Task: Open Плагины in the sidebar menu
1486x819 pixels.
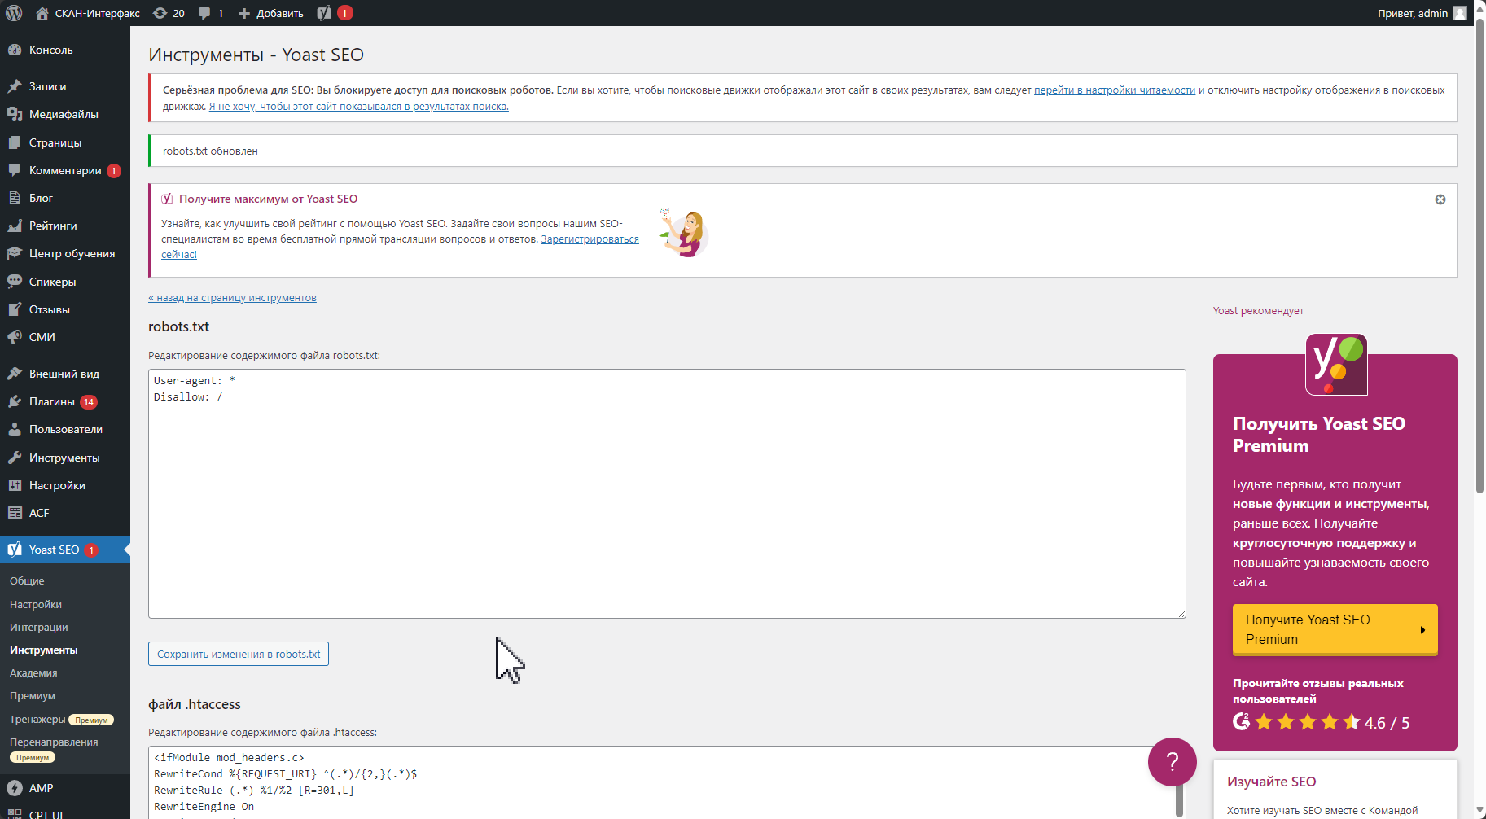Action: tap(52, 401)
